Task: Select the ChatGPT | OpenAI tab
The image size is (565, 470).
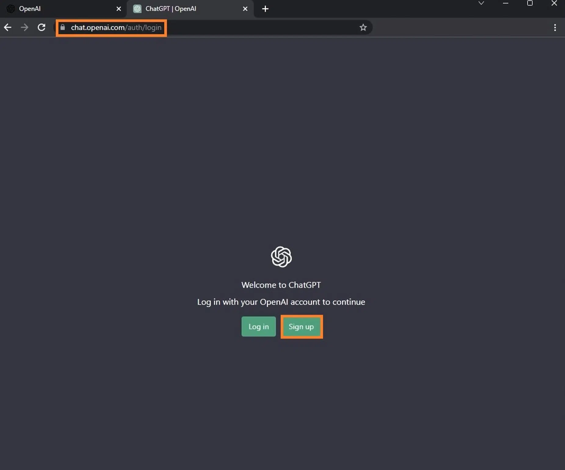Action: click(183, 9)
